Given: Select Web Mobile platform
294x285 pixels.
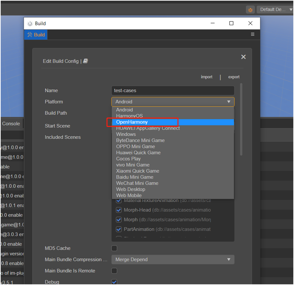Looking at the screenshot, I should click(173, 195).
